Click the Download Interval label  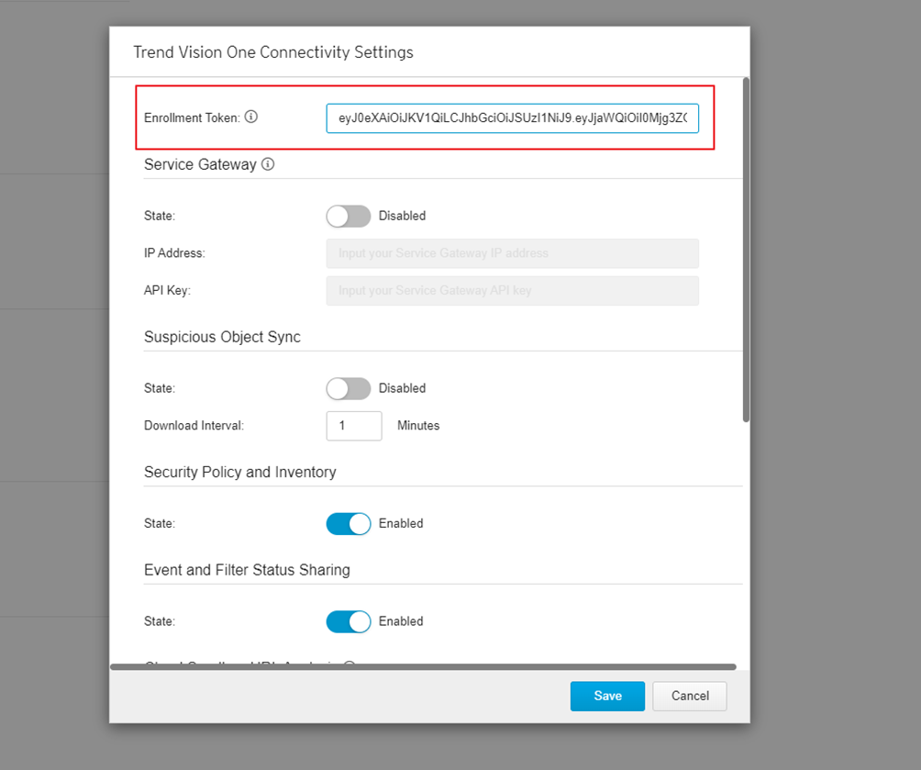(194, 426)
